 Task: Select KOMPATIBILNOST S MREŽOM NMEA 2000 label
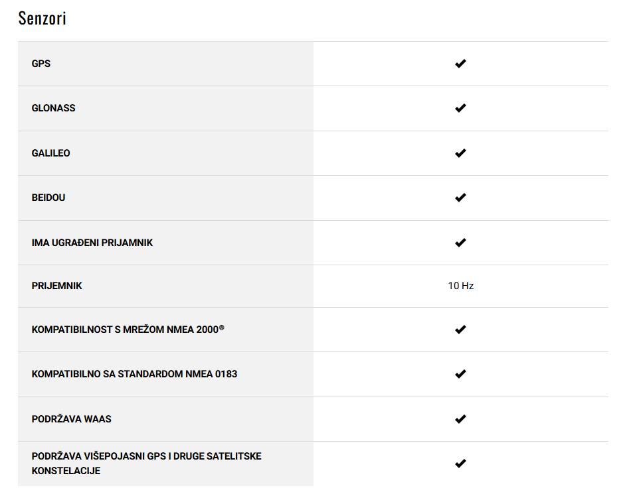pyautogui.click(x=128, y=329)
